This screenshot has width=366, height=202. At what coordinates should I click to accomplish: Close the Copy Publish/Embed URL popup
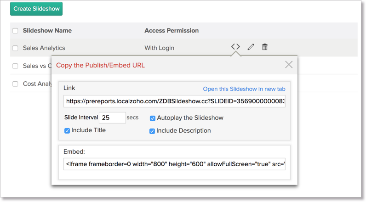click(x=289, y=65)
